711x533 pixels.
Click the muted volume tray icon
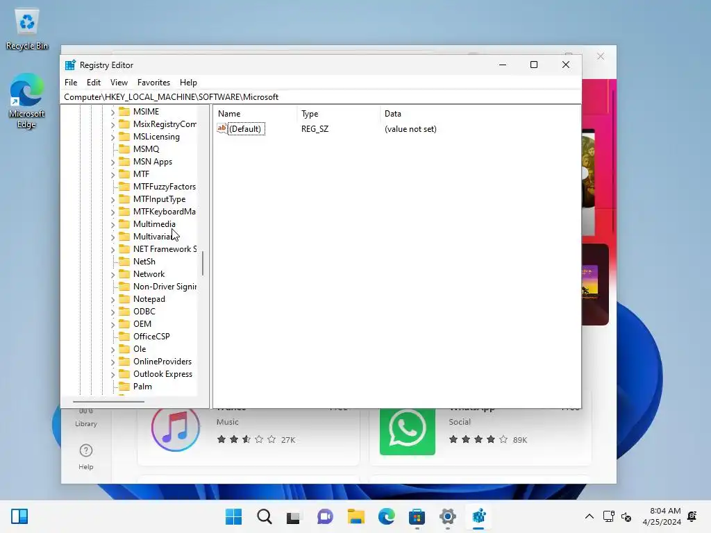(x=626, y=516)
